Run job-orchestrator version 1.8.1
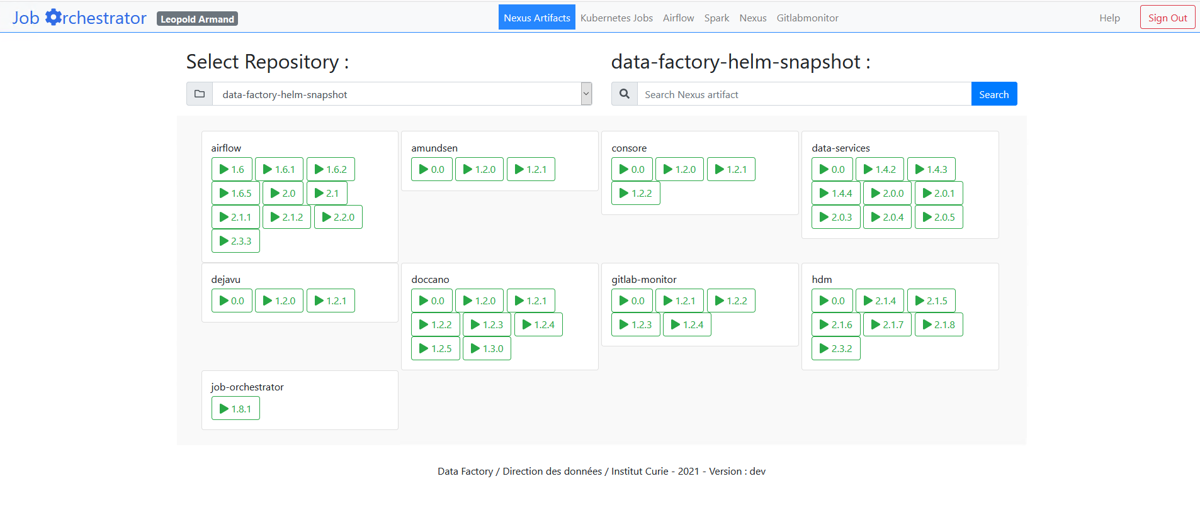The image size is (1200, 508). (235, 409)
